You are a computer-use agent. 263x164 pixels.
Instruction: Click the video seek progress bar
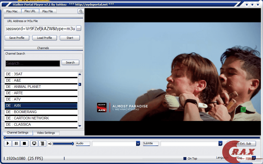coord(132,137)
